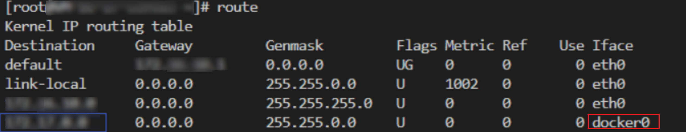Click eth0 in the link-local row
The image size is (686, 132).
click(x=609, y=84)
